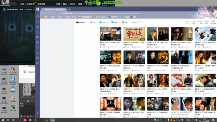The height and width of the screenshot is (122, 217).
Task: Open the TOP 28 video thumbnail
Action: pos(158,80)
